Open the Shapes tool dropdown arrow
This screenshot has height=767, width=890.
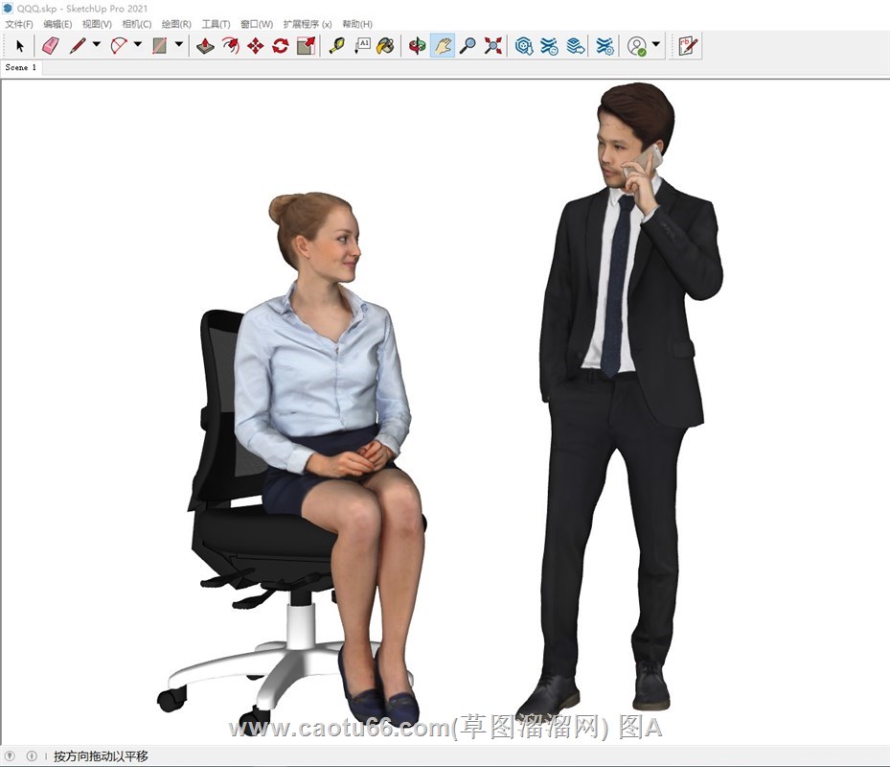[x=178, y=45]
